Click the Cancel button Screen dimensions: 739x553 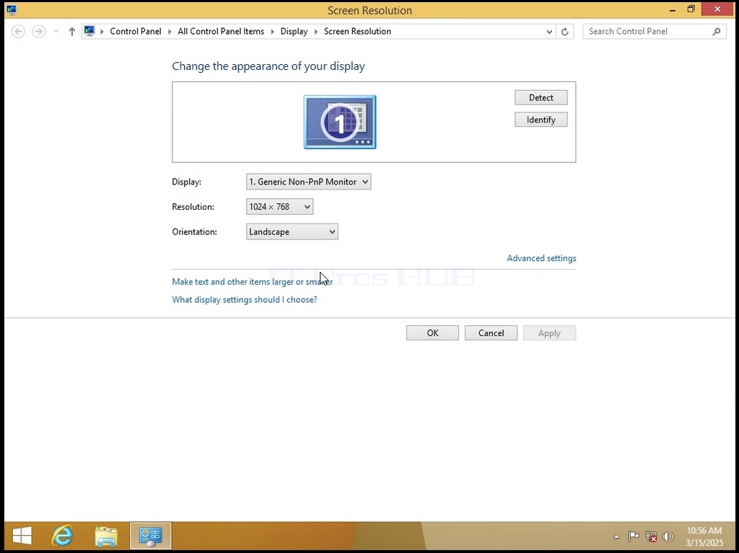pyautogui.click(x=491, y=333)
